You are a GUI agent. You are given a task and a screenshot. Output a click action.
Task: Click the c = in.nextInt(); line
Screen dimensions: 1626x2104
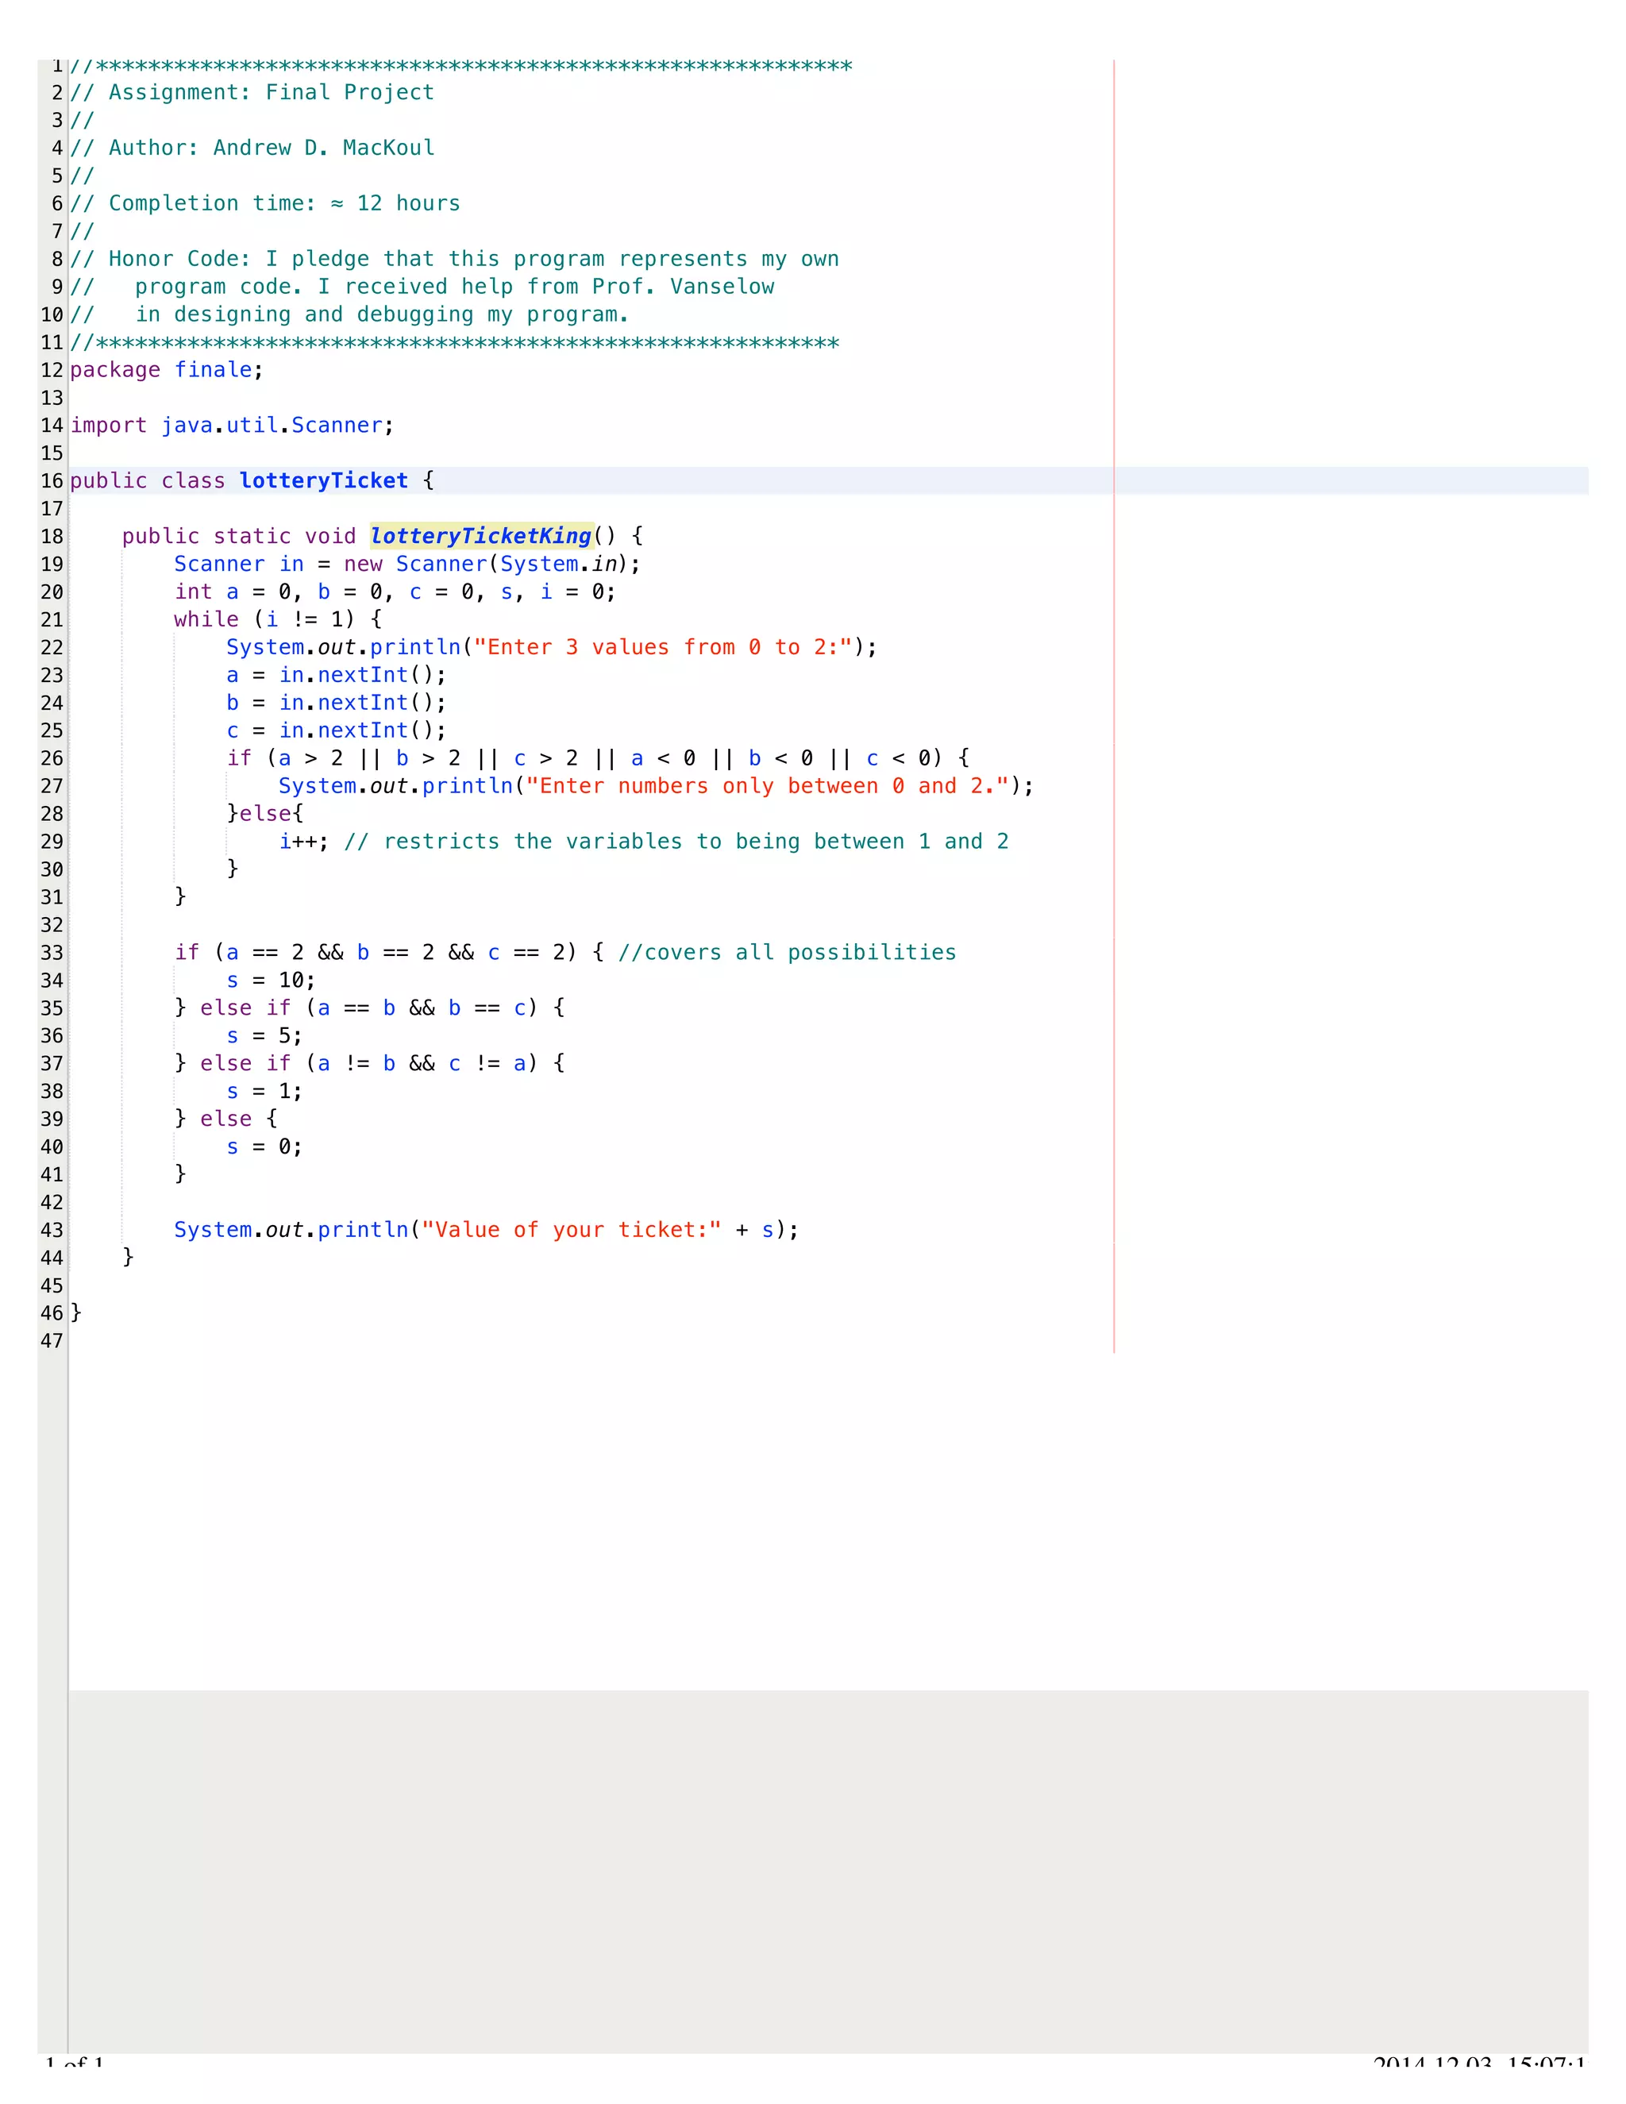tap(336, 730)
